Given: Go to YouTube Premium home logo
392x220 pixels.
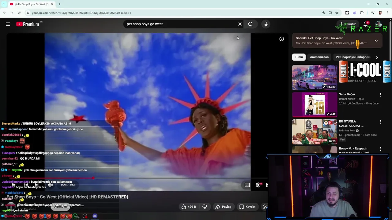Looking at the screenshot, I should pos(28,24).
